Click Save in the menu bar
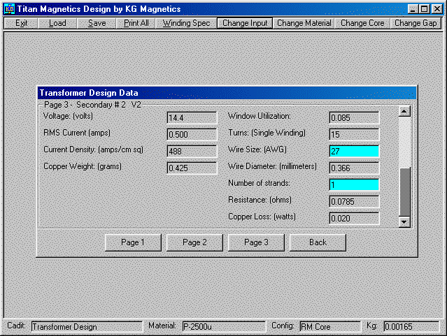This screenshot has height=336, width=447. 97,23
